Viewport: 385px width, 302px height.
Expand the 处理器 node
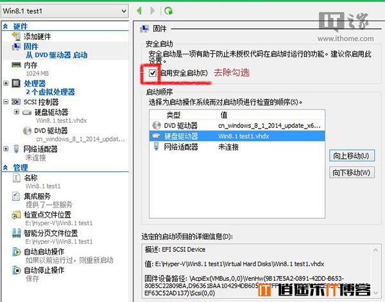6,83
